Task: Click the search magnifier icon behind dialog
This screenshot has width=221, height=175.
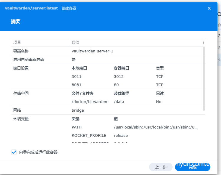Action: click(x=219, y=14)
